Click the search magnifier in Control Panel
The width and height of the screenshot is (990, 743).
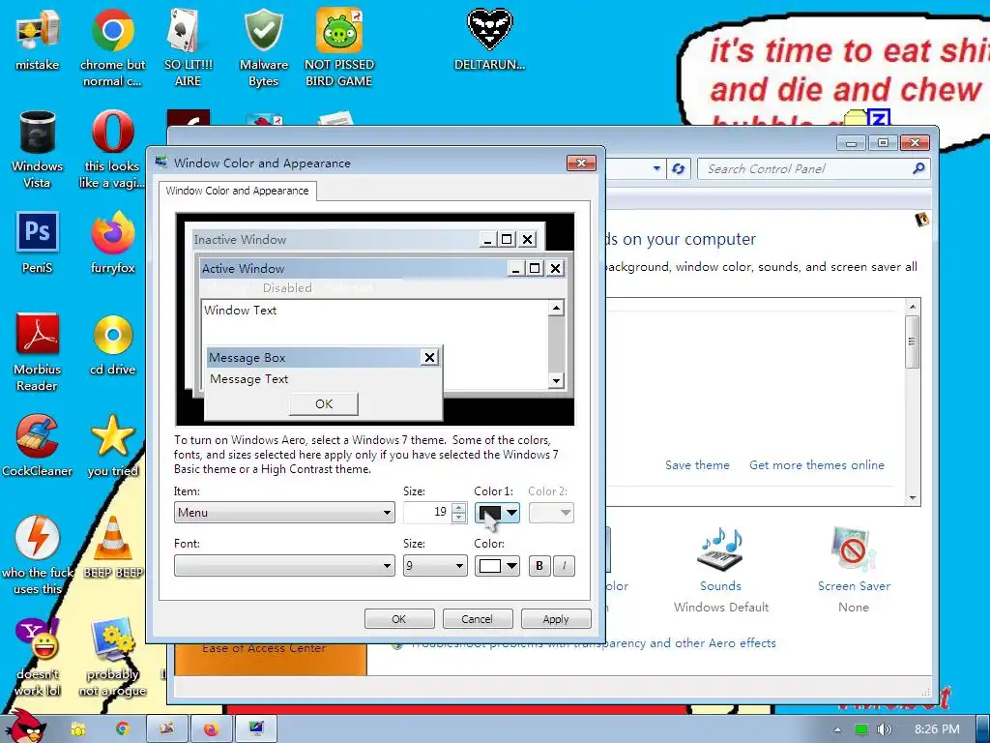click(x=918, y=168)
